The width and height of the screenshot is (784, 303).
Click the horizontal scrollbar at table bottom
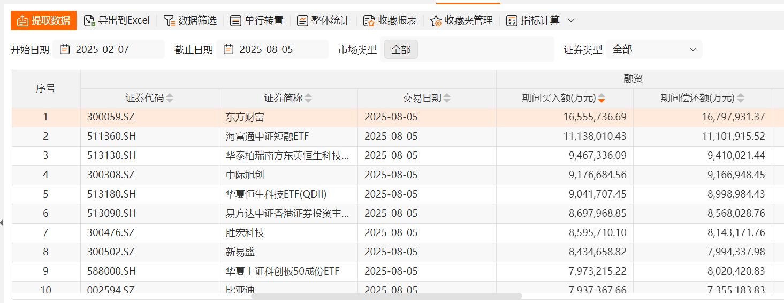(x=386, y=296)
